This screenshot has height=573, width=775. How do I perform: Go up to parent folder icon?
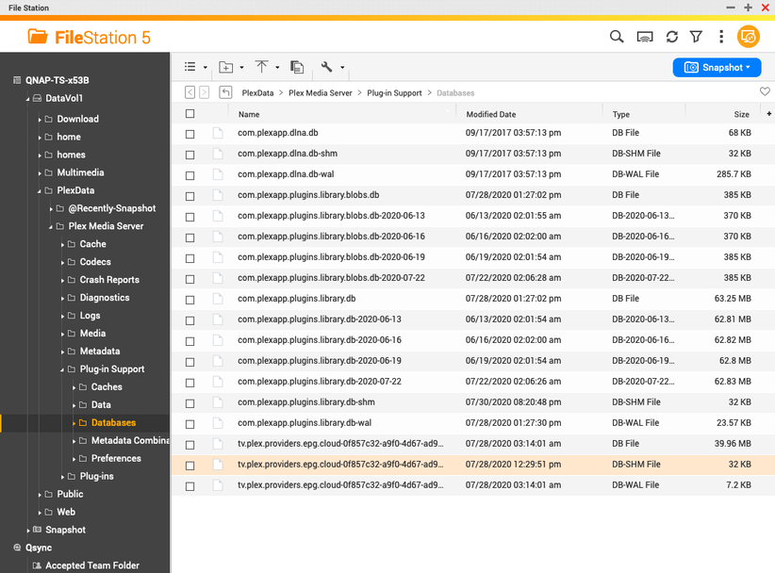225,92
